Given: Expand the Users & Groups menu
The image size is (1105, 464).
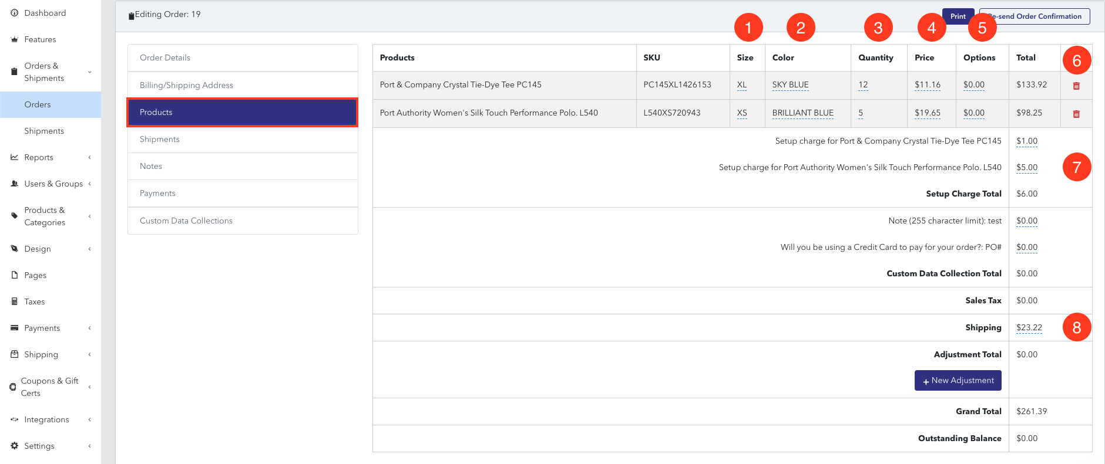Looking at the screenshot, I should 90,184.
